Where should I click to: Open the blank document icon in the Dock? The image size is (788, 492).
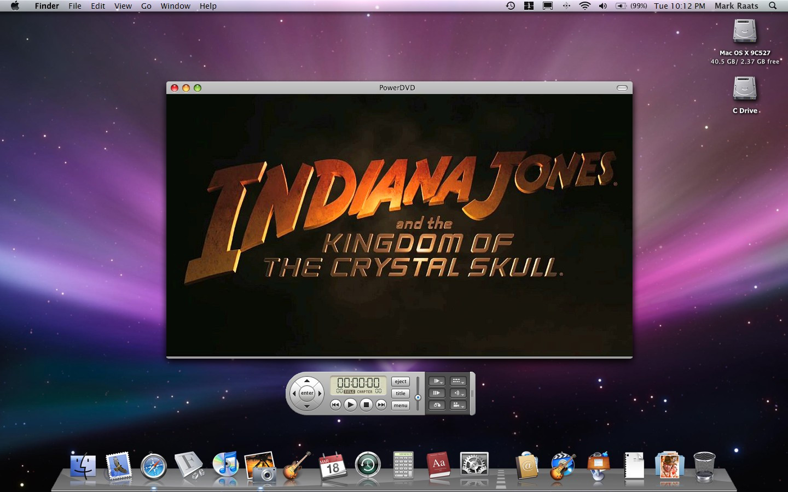pyautogui.click(x=634, y=466)
